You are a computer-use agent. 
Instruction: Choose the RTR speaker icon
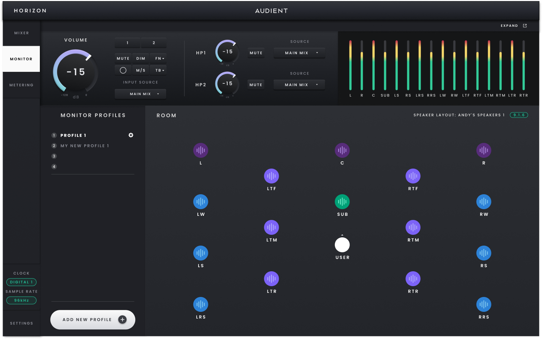(x=413, y=279)
